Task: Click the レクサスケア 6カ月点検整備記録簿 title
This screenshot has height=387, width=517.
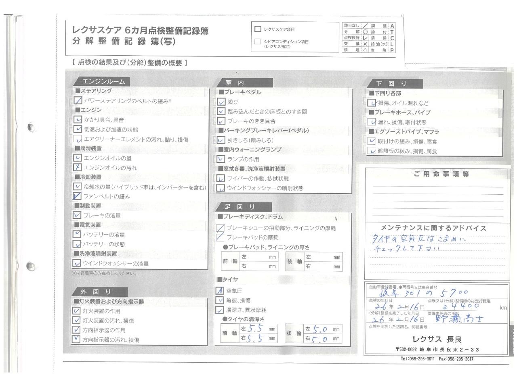Action: tap(140, 31)
